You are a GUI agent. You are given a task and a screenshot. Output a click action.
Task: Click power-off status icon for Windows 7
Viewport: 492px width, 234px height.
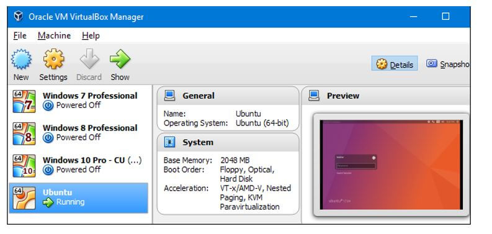48,106
